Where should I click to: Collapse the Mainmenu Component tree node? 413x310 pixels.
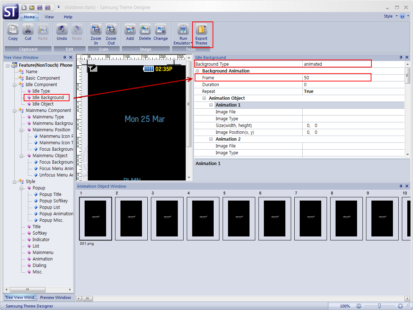click(15, 111)
